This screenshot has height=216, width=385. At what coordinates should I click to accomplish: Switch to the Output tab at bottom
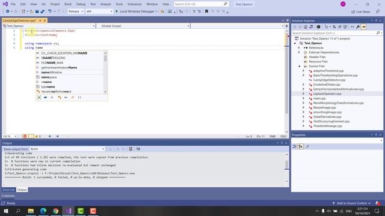tap(22, 190)
